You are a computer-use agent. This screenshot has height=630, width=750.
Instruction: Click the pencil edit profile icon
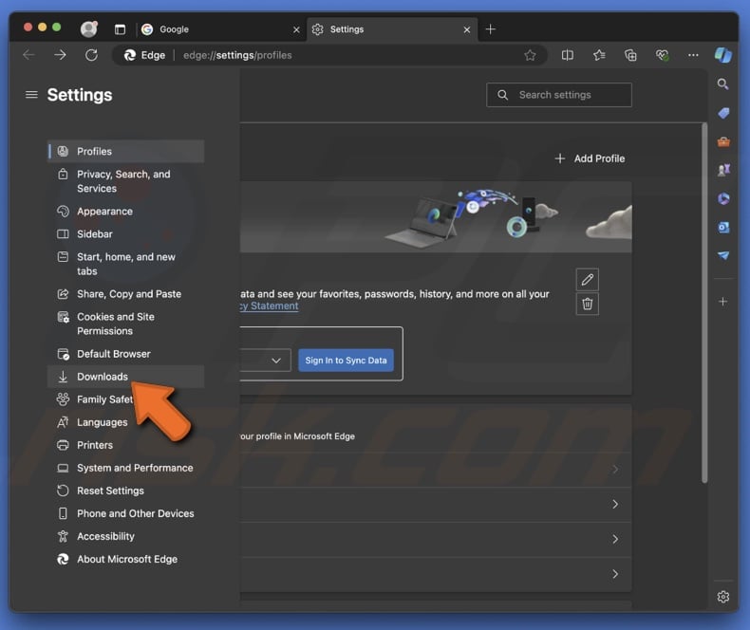coord(588,279)
